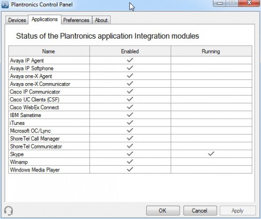
Task: Select the 'Avaya one-X Communicator' row name
Action: [40, 84]
